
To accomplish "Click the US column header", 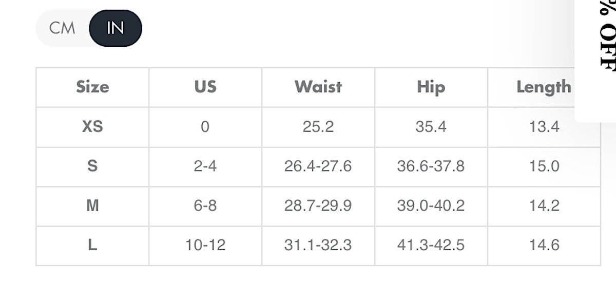I will [205, 87].
